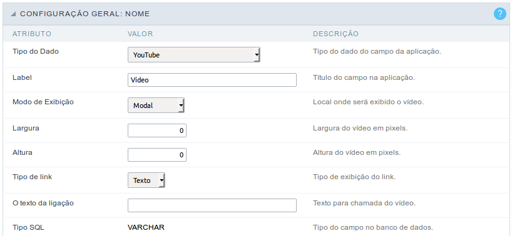Image resolution: width=512 pixels, height=236 pixels.
Task: Click description 'Título do campo na aplicação.'
Action: pyautogui.click(x=364, y=78)
